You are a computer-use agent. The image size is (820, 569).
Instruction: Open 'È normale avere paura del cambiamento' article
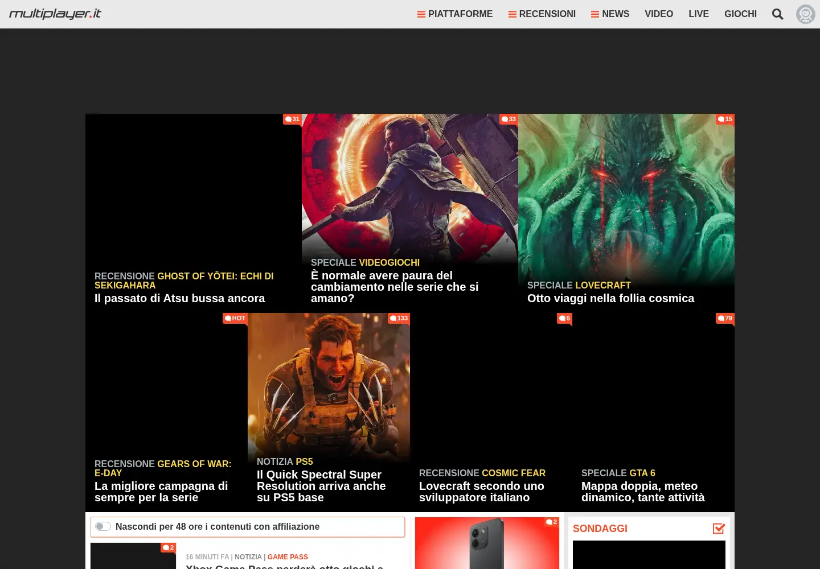pyautogui.click(x=395, y=287)
